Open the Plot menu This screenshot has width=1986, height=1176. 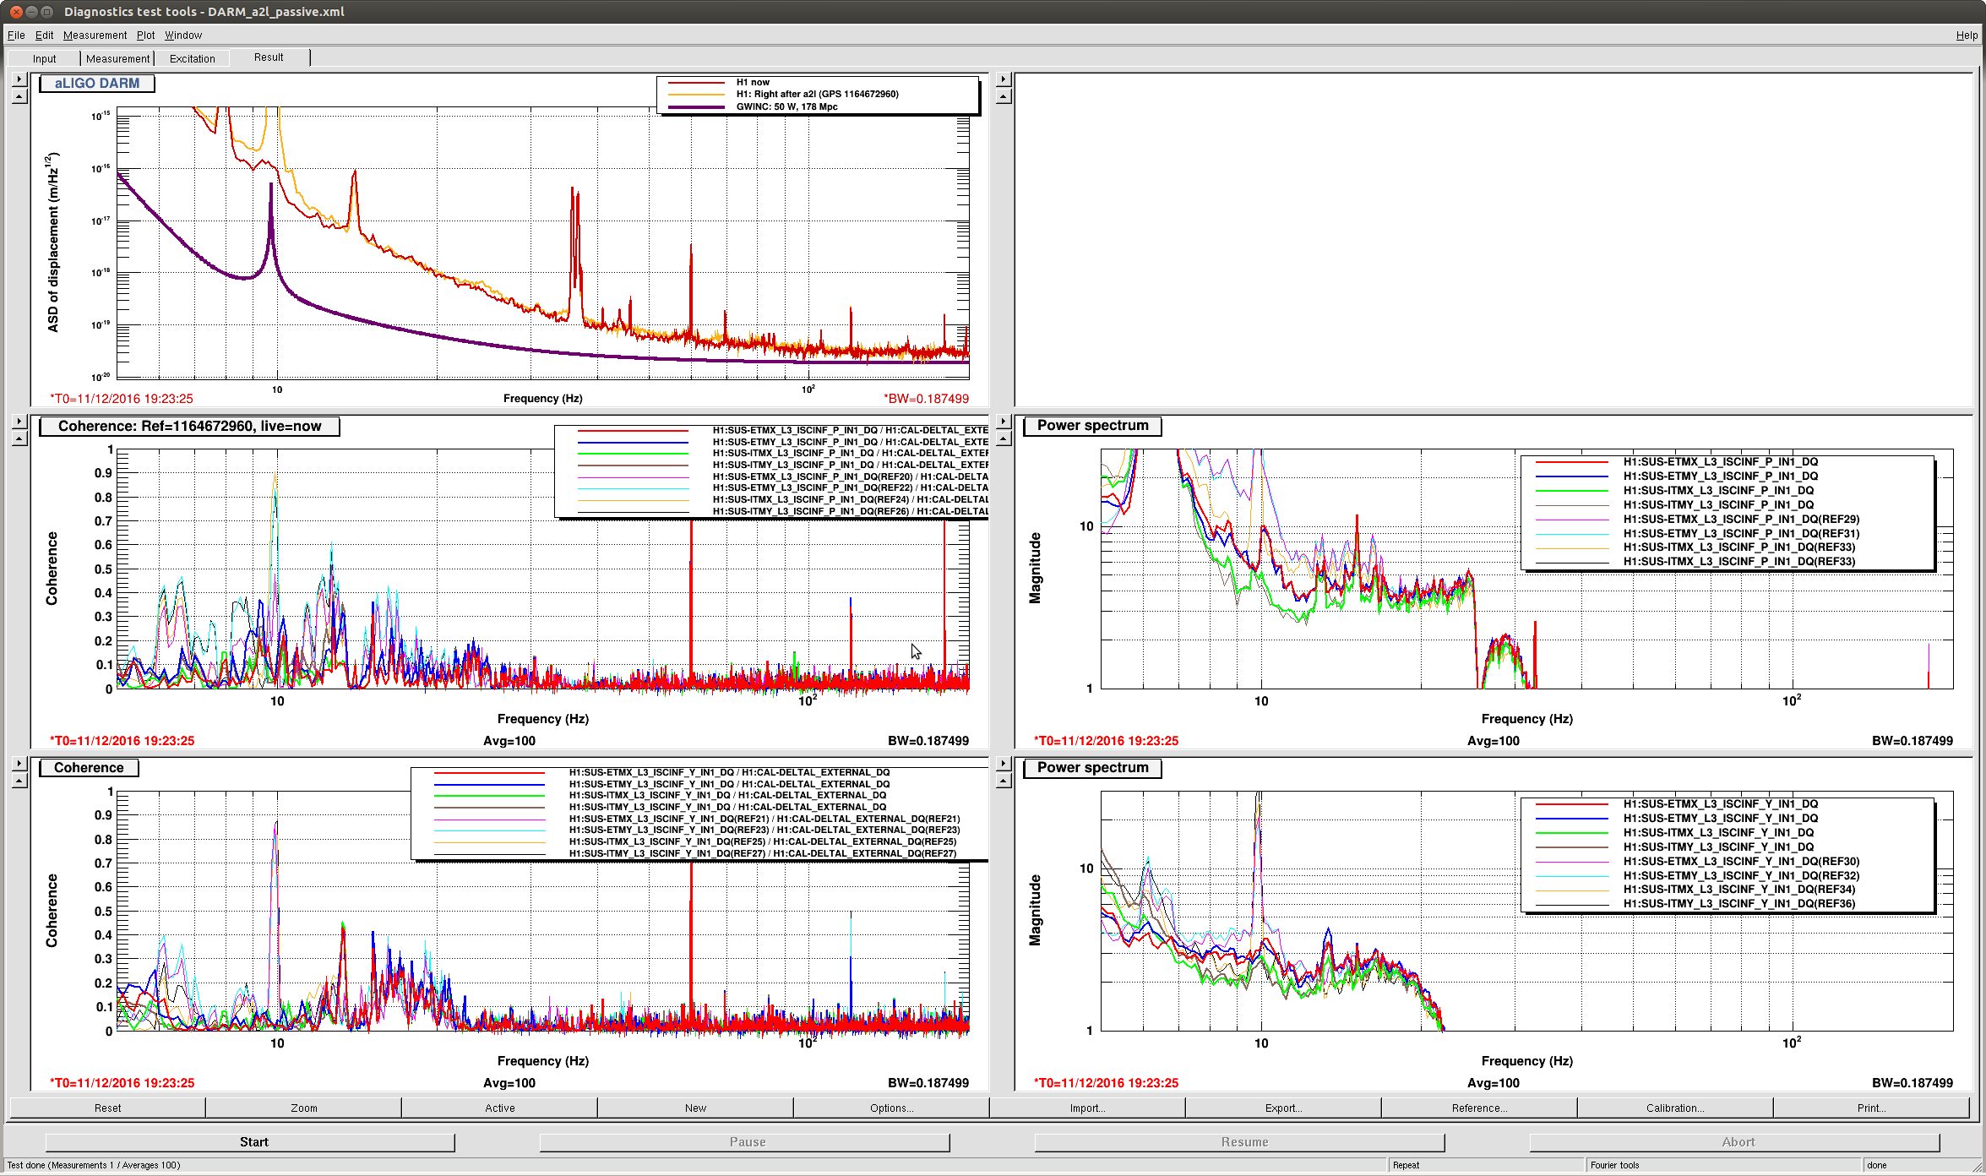tap(145, 35)
